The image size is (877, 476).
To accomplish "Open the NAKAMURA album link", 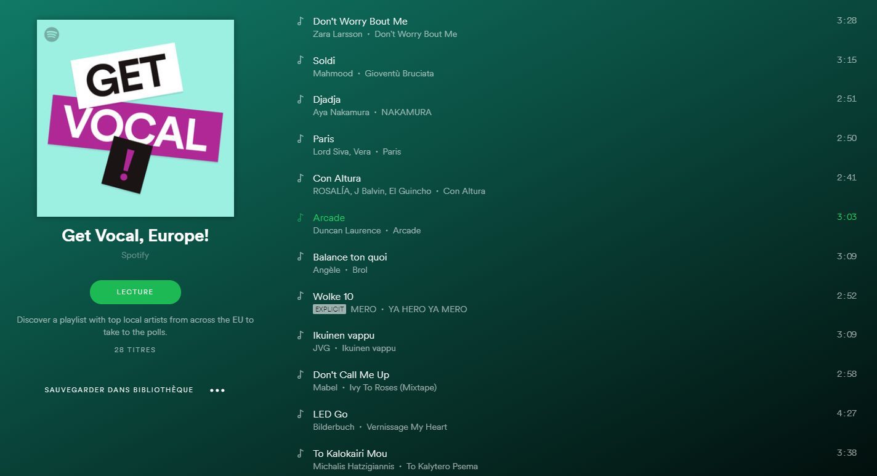I will [x=406, y=112].
